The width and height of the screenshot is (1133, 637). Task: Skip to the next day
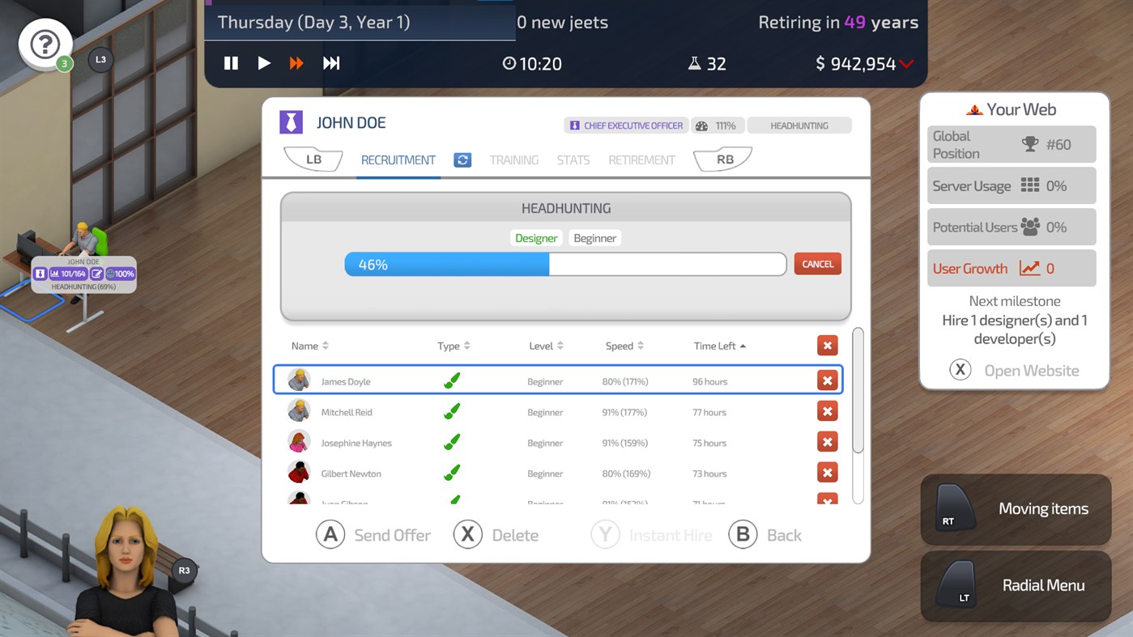click(331, 63)
